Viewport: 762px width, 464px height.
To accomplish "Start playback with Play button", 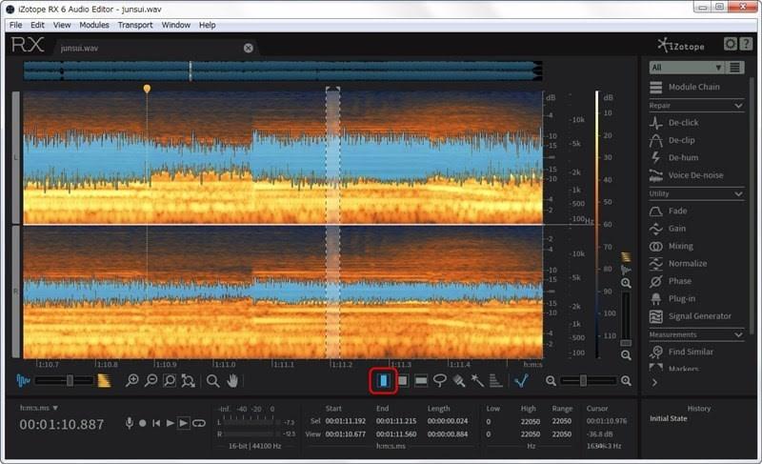I will (x=170, y=423).
